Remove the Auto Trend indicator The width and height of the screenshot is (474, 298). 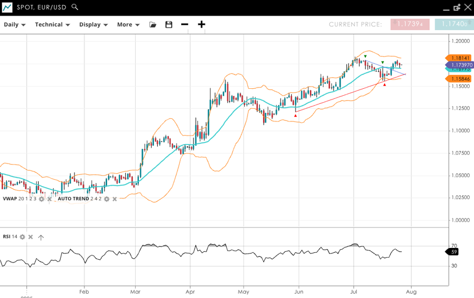pos(115,199)
